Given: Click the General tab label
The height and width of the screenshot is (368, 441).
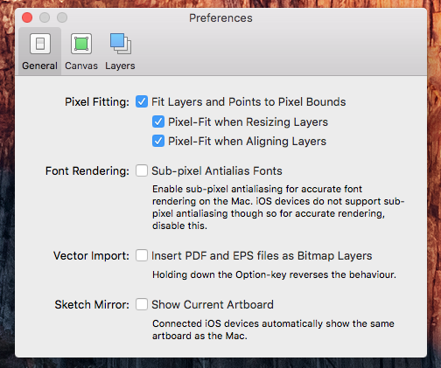Looking at the screenshot, I should point(40,66).
